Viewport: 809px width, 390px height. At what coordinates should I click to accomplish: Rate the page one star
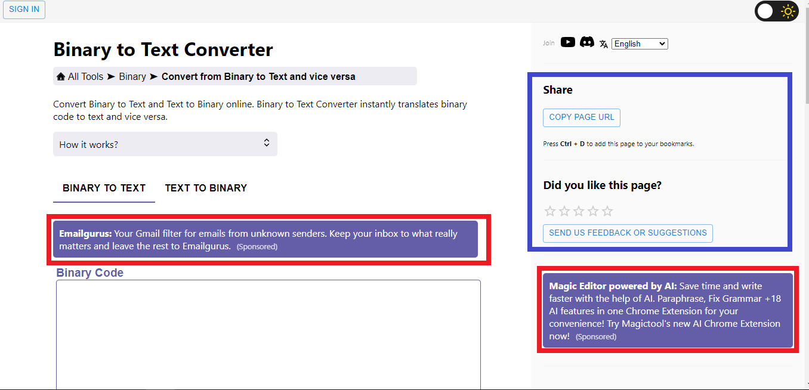tap(550, 211)
